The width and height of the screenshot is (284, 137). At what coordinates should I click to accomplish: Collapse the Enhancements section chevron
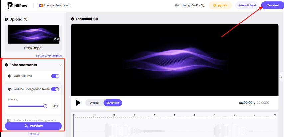tap(60, 65)
